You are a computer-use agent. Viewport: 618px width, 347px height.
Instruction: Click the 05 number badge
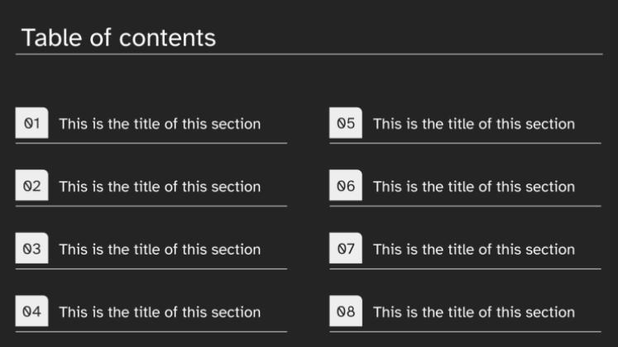click(x=346, y=124)
